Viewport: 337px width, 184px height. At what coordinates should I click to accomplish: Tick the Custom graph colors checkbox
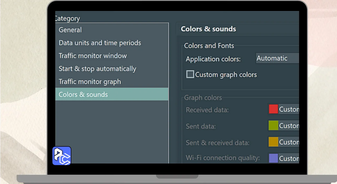point(190,74)
